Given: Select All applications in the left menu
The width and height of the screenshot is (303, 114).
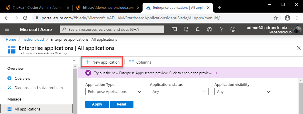Looking at the screenshot, I should pos(37,109).
